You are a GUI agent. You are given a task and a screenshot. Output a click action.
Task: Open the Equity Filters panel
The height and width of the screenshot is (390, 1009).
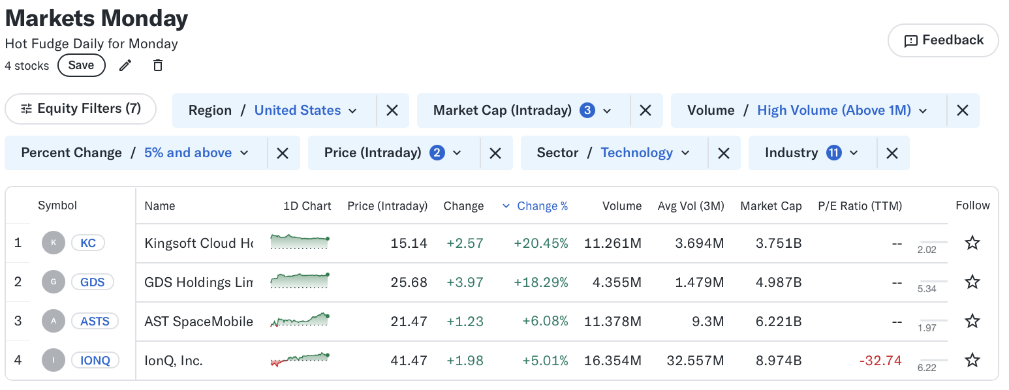[x=80, y=109]
